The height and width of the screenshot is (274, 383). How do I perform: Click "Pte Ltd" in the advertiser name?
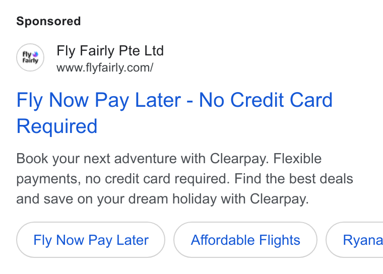[x=141, y=51]
